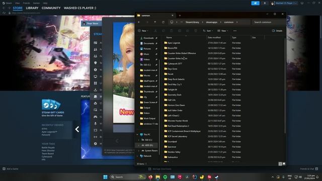Screen dimensions: 322x181
Task: Expand the Network tree node
Action: 137,156
